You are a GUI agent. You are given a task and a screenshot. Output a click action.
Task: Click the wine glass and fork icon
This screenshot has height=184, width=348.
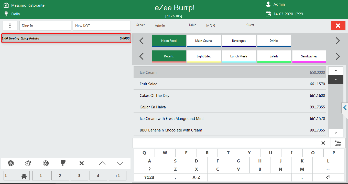64,163
